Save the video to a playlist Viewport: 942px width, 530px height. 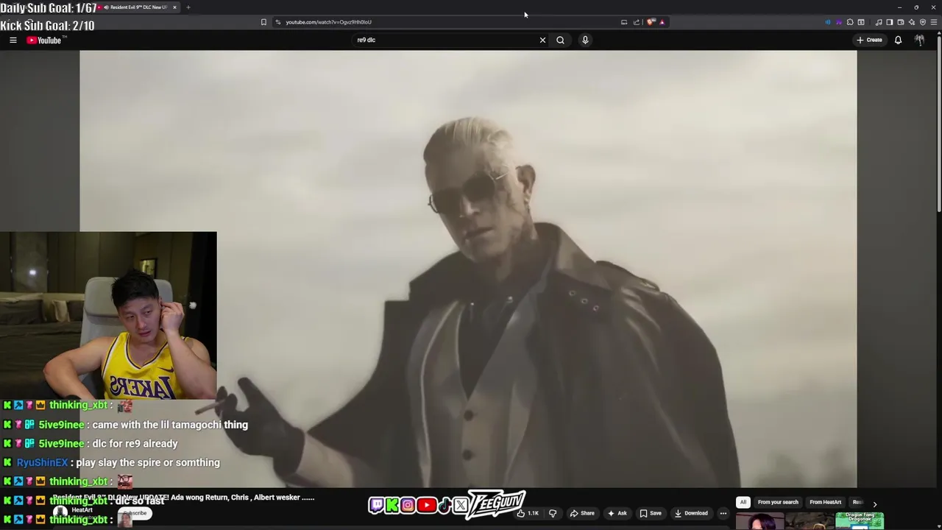click(x=651, y=513)
